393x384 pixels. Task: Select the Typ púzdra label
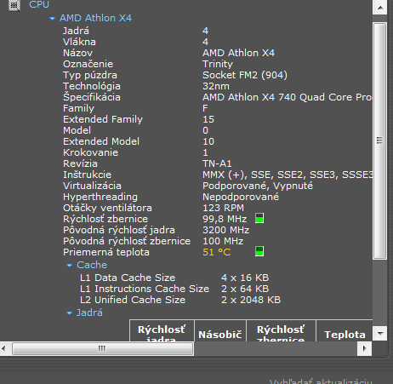90,75
